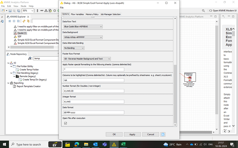The height and width of the screenshot is (148, 238).
Task: Toggle Open File after execution checkbox
Action: pos(66,123)
